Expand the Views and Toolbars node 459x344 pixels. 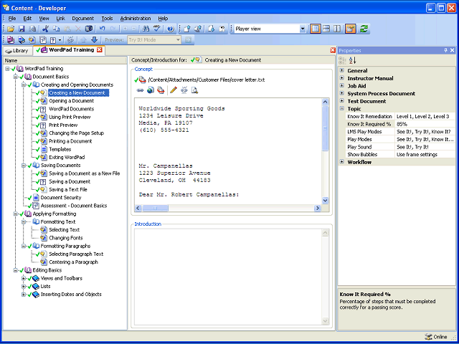pyautogui.click(x=24, y=278)
